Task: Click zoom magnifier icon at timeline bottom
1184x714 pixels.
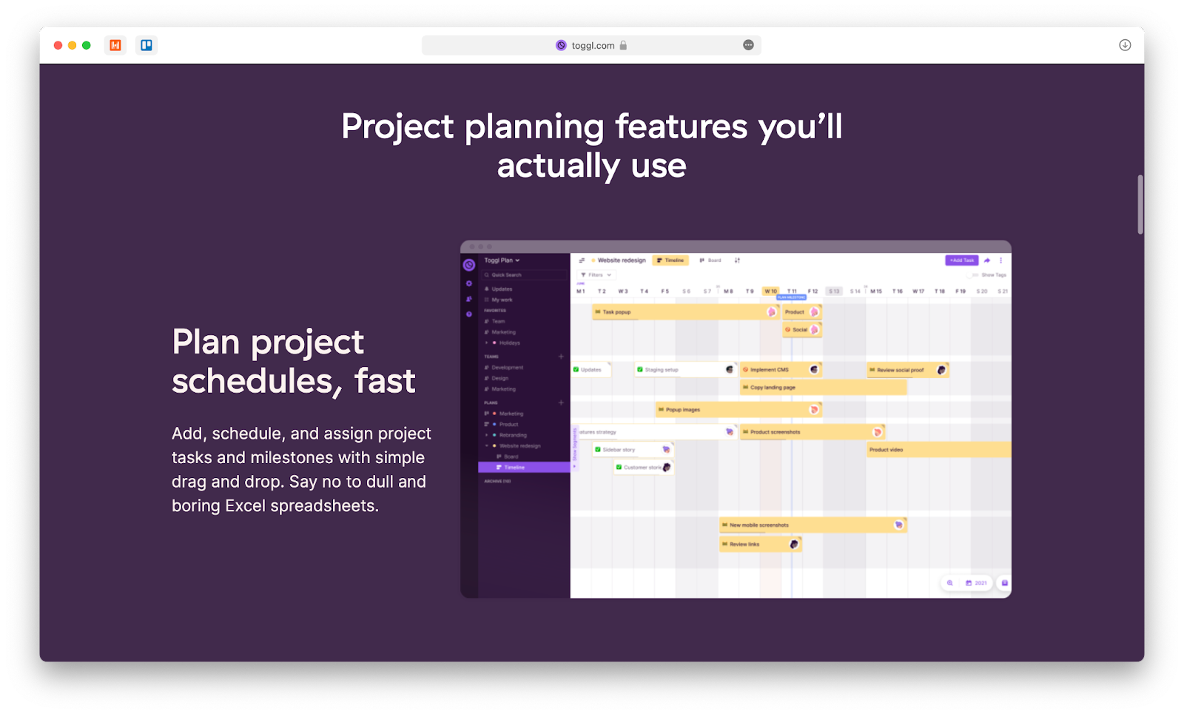Action: click(950, 583)
